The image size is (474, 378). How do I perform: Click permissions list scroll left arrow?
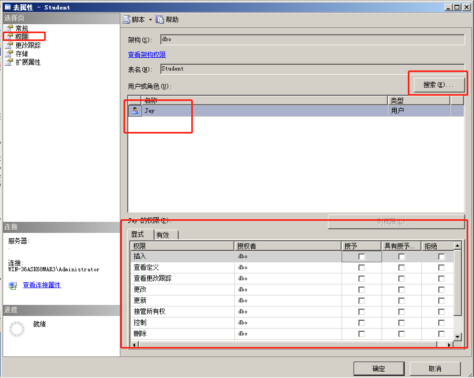click(x=135, y=344)
